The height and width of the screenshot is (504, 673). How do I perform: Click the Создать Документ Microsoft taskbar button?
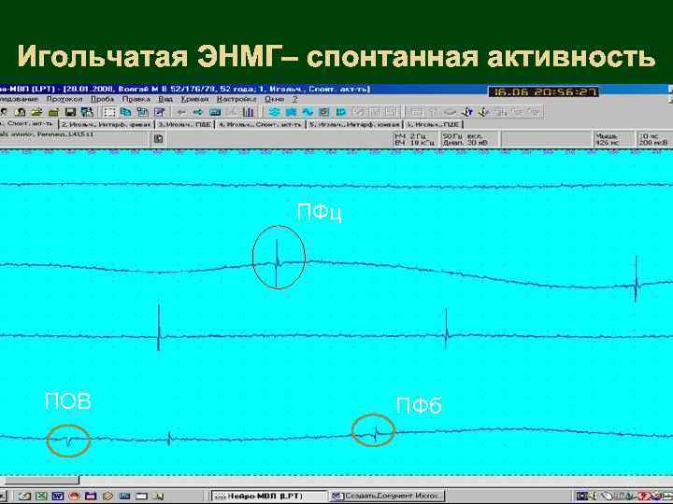pos(387,497)
